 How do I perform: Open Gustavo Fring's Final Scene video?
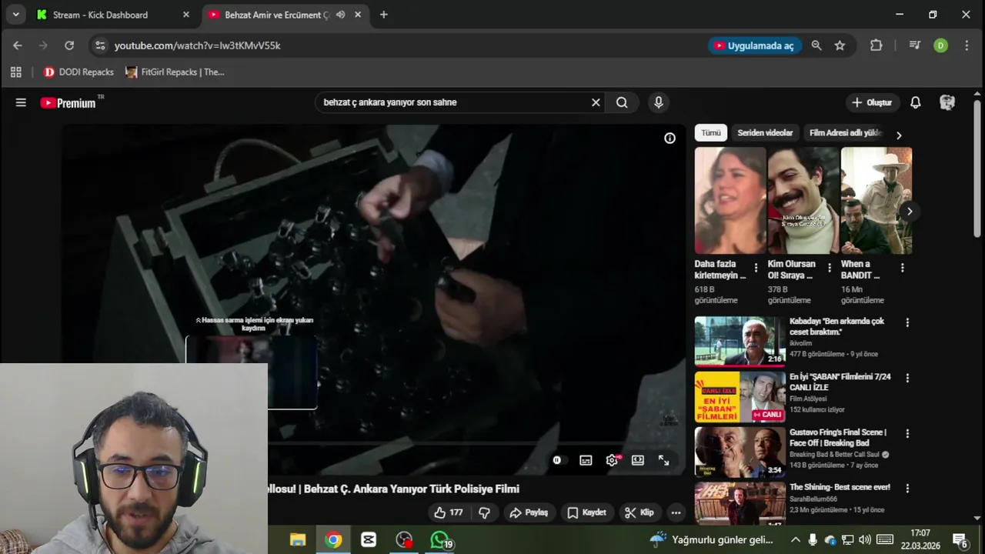click(837, 437)
